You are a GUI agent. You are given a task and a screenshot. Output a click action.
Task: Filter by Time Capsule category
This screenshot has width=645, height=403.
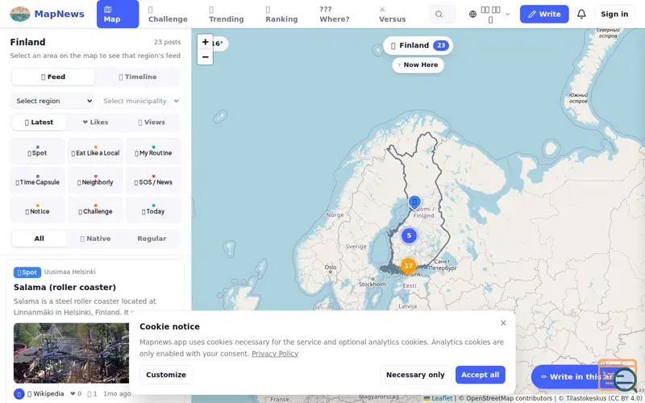(x=37, y=181)
